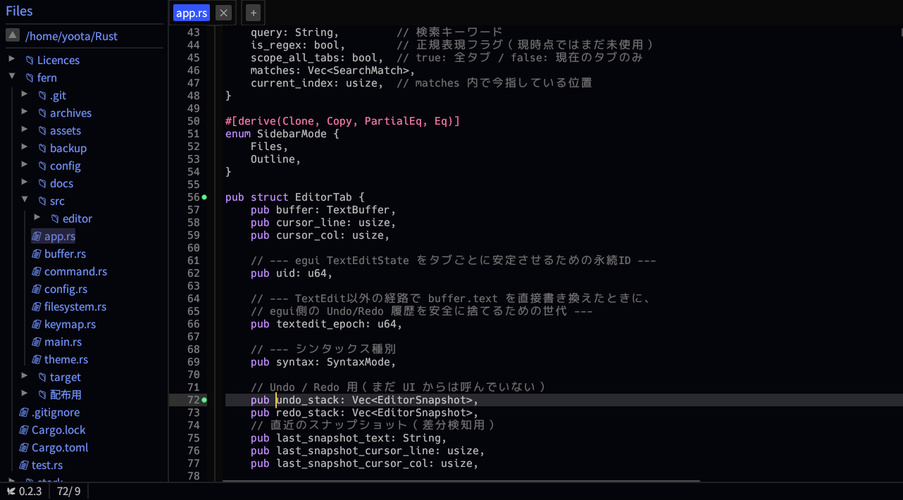Image resolution: width=903 pixels, height=500 pixels.
Task: Open buffer.rs from the file tree
Action: point(65,254)
